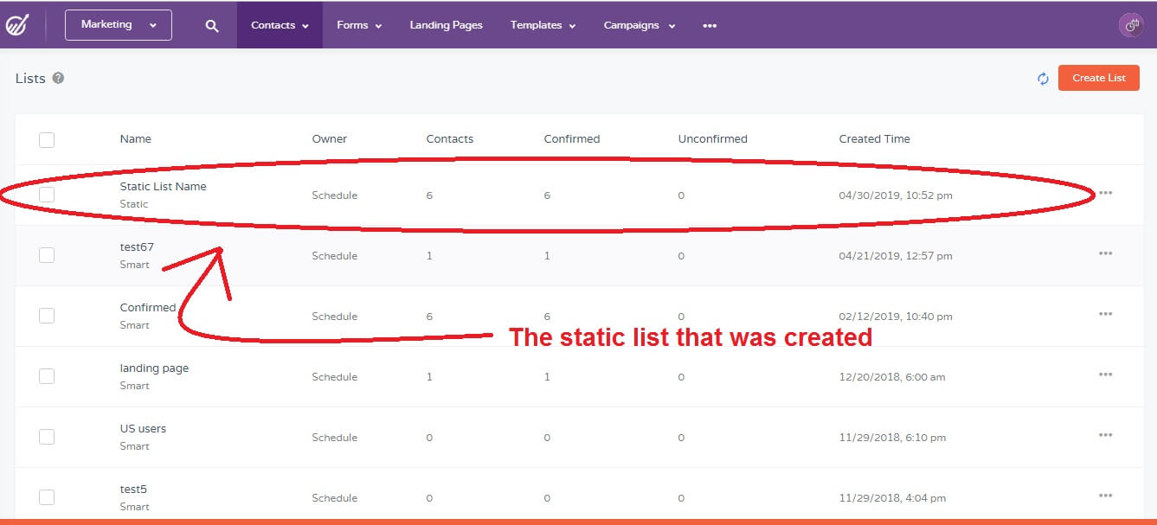
Task: Check the select-all checkbox in the header
Action: (47, 139)
